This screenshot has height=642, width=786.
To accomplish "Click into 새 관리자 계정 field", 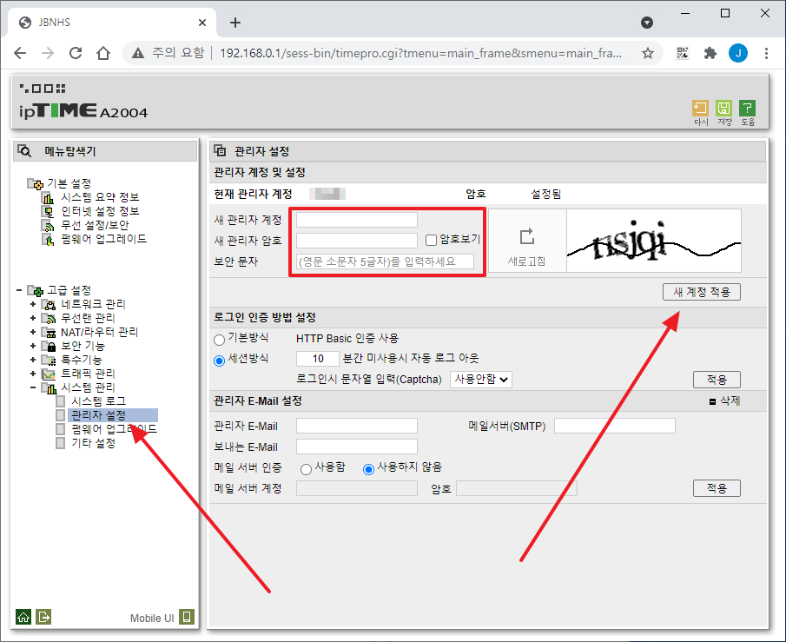I will [357, 220].
